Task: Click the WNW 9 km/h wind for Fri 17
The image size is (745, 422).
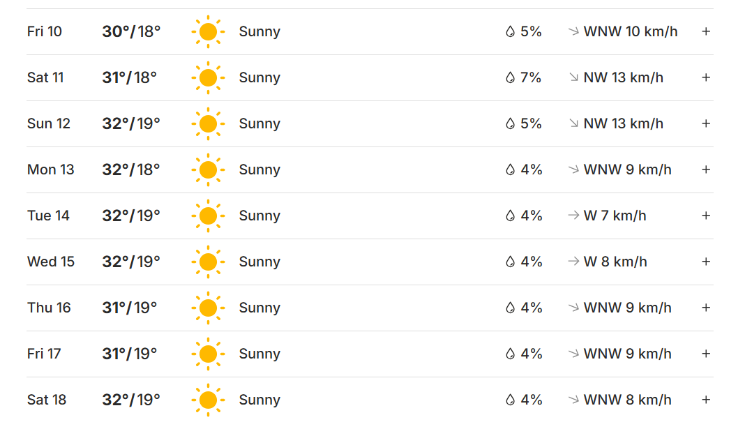Action: tap(627, 354)
